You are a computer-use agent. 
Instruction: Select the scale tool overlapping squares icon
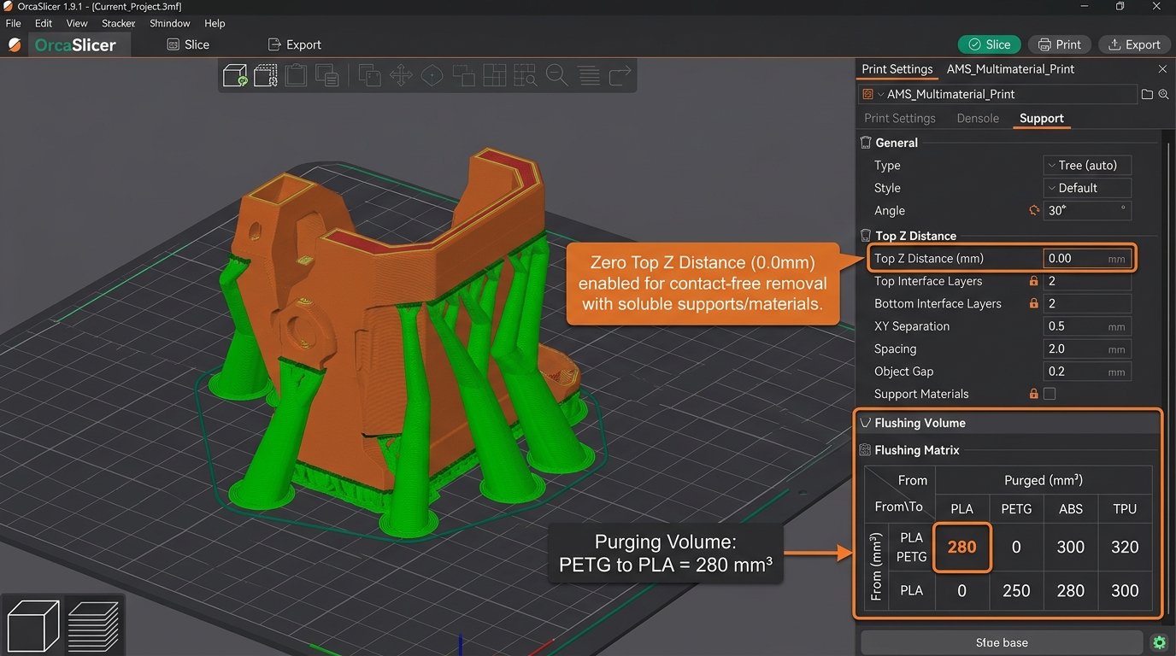pyautogui.click(x=463, y=75)
